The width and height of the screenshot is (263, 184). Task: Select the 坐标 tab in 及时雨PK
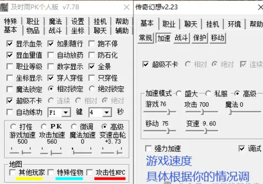[x=78, y=31]
